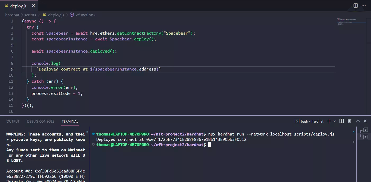Close the bottom panel

coord(365,121)
